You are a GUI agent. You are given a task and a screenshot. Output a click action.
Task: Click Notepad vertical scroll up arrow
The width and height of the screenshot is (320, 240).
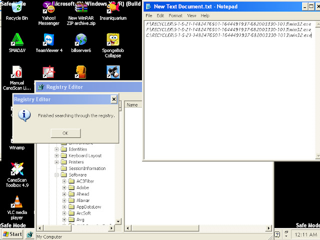(x=318, y=24)
